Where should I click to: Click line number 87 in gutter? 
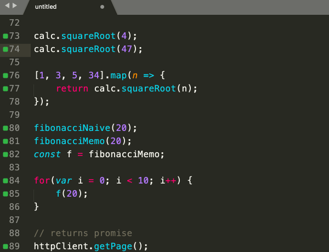coord(14,220)
